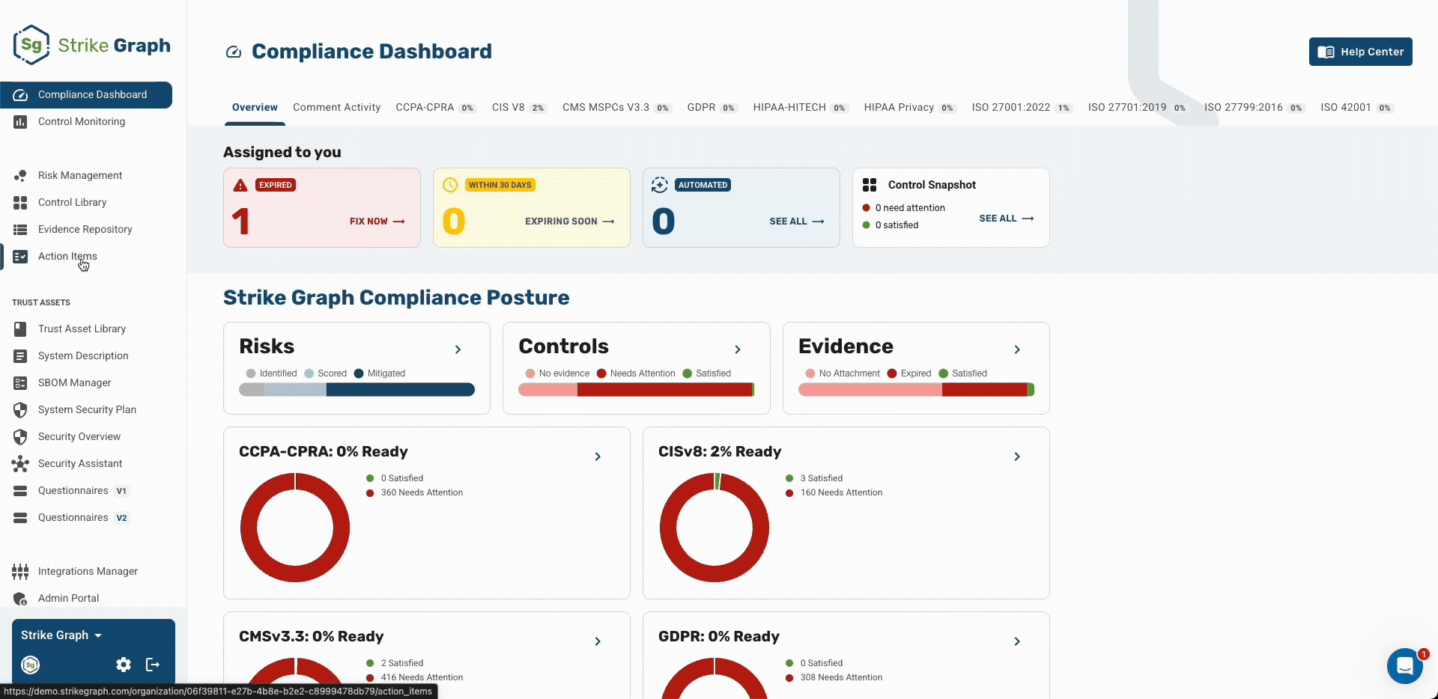1438x699 pixels.
Task: Switch to the ISO 27001:2022 tab
Action: tap(1022, 107)
